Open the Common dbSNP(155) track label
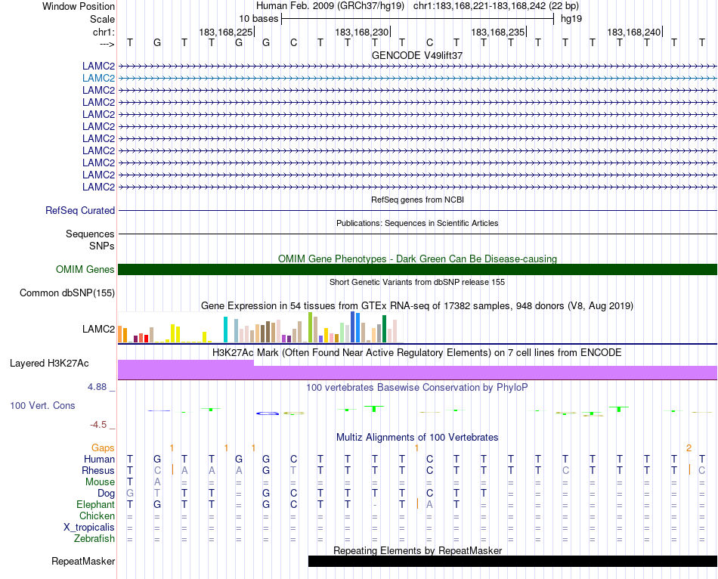718x579 pixels. 67,293
